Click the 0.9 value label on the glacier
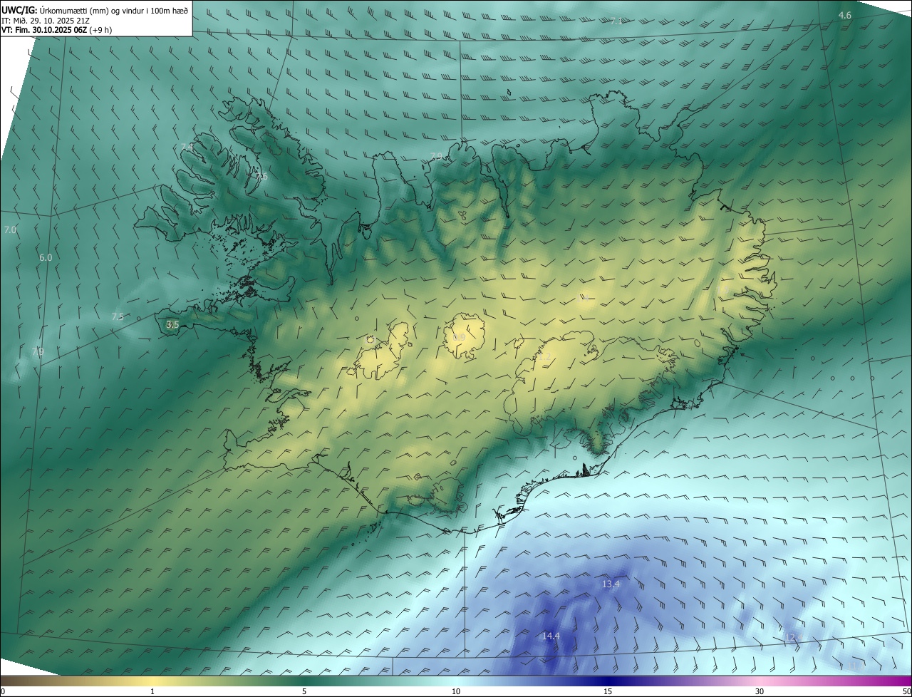This screenshot has width=912, height=697. coord(459,337)
